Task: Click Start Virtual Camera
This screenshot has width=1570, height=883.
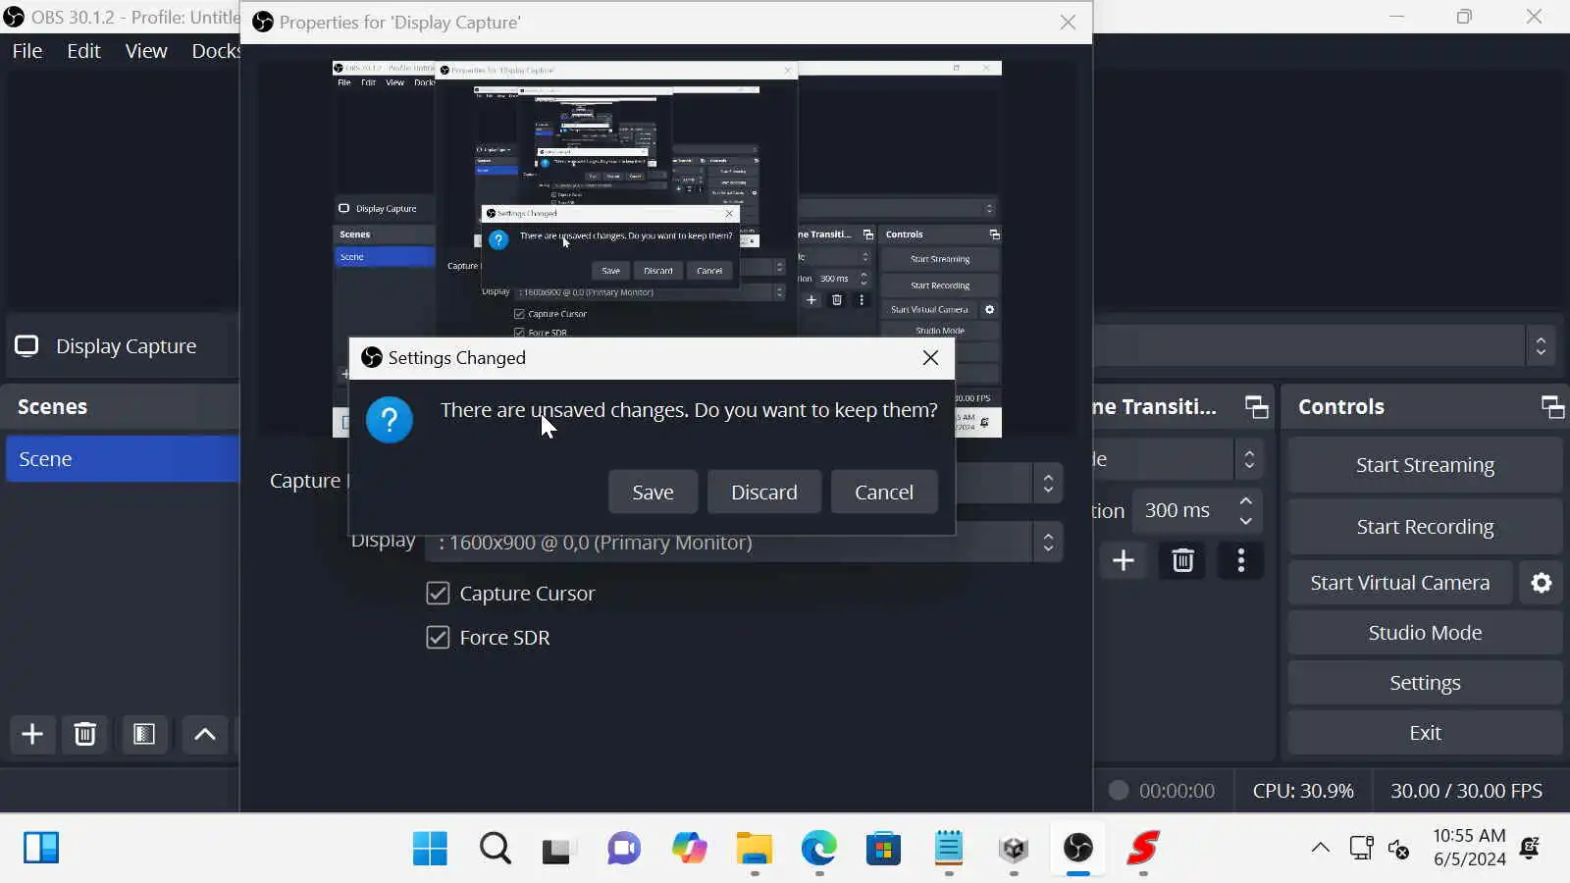Action: 1400,583
